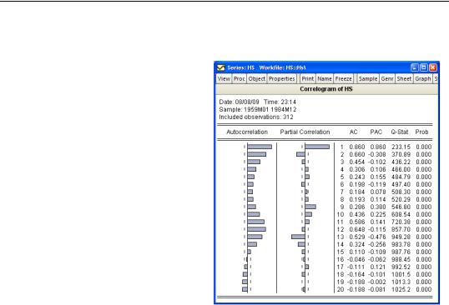Click the Name button

coord(325,78)
